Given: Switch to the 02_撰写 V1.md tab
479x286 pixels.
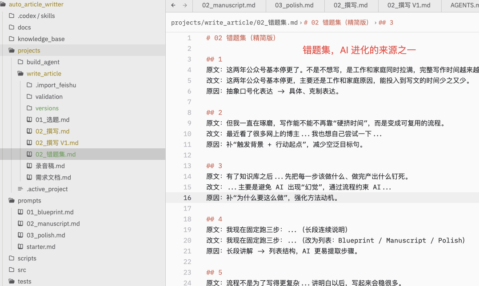Looking at the screenshot, I should pyautogui.click(x=409, y=5).
